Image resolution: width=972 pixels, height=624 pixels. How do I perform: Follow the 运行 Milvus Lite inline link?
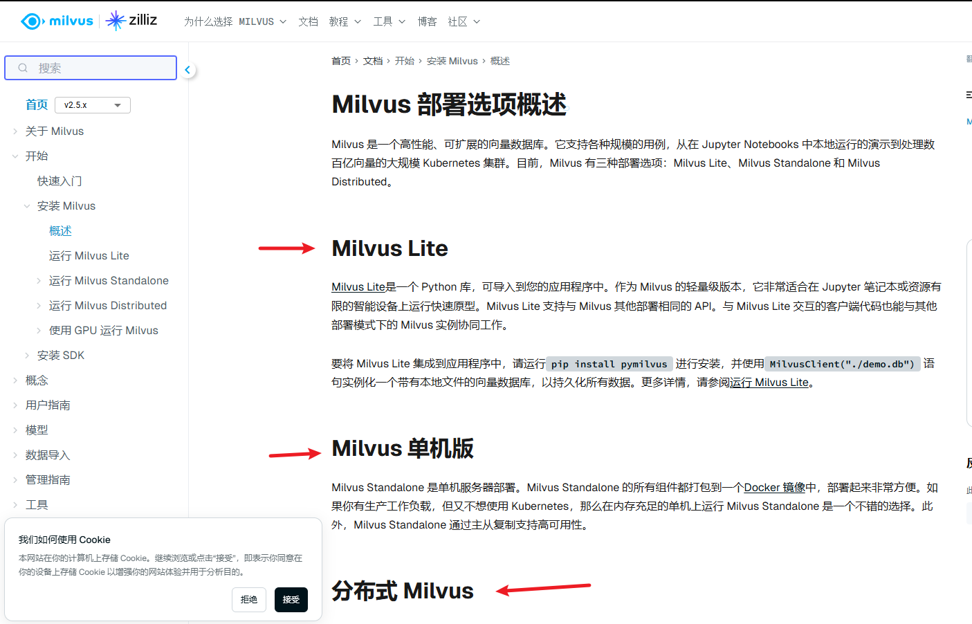click(x=769, y=383)
